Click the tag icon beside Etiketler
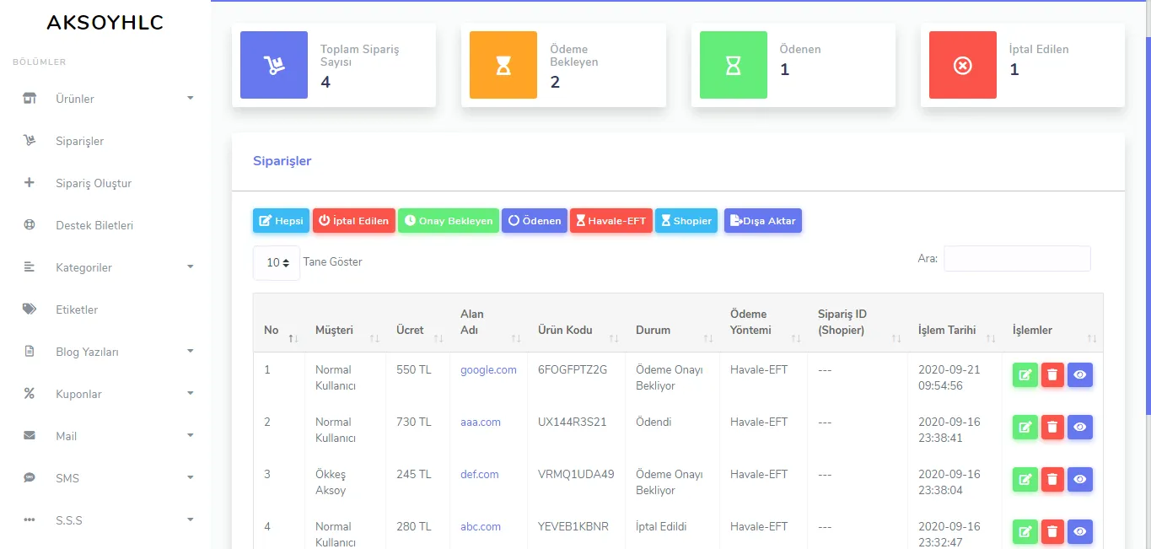Image resolution: width=1151 pixels, height=549 pixels. pos(30,309)
